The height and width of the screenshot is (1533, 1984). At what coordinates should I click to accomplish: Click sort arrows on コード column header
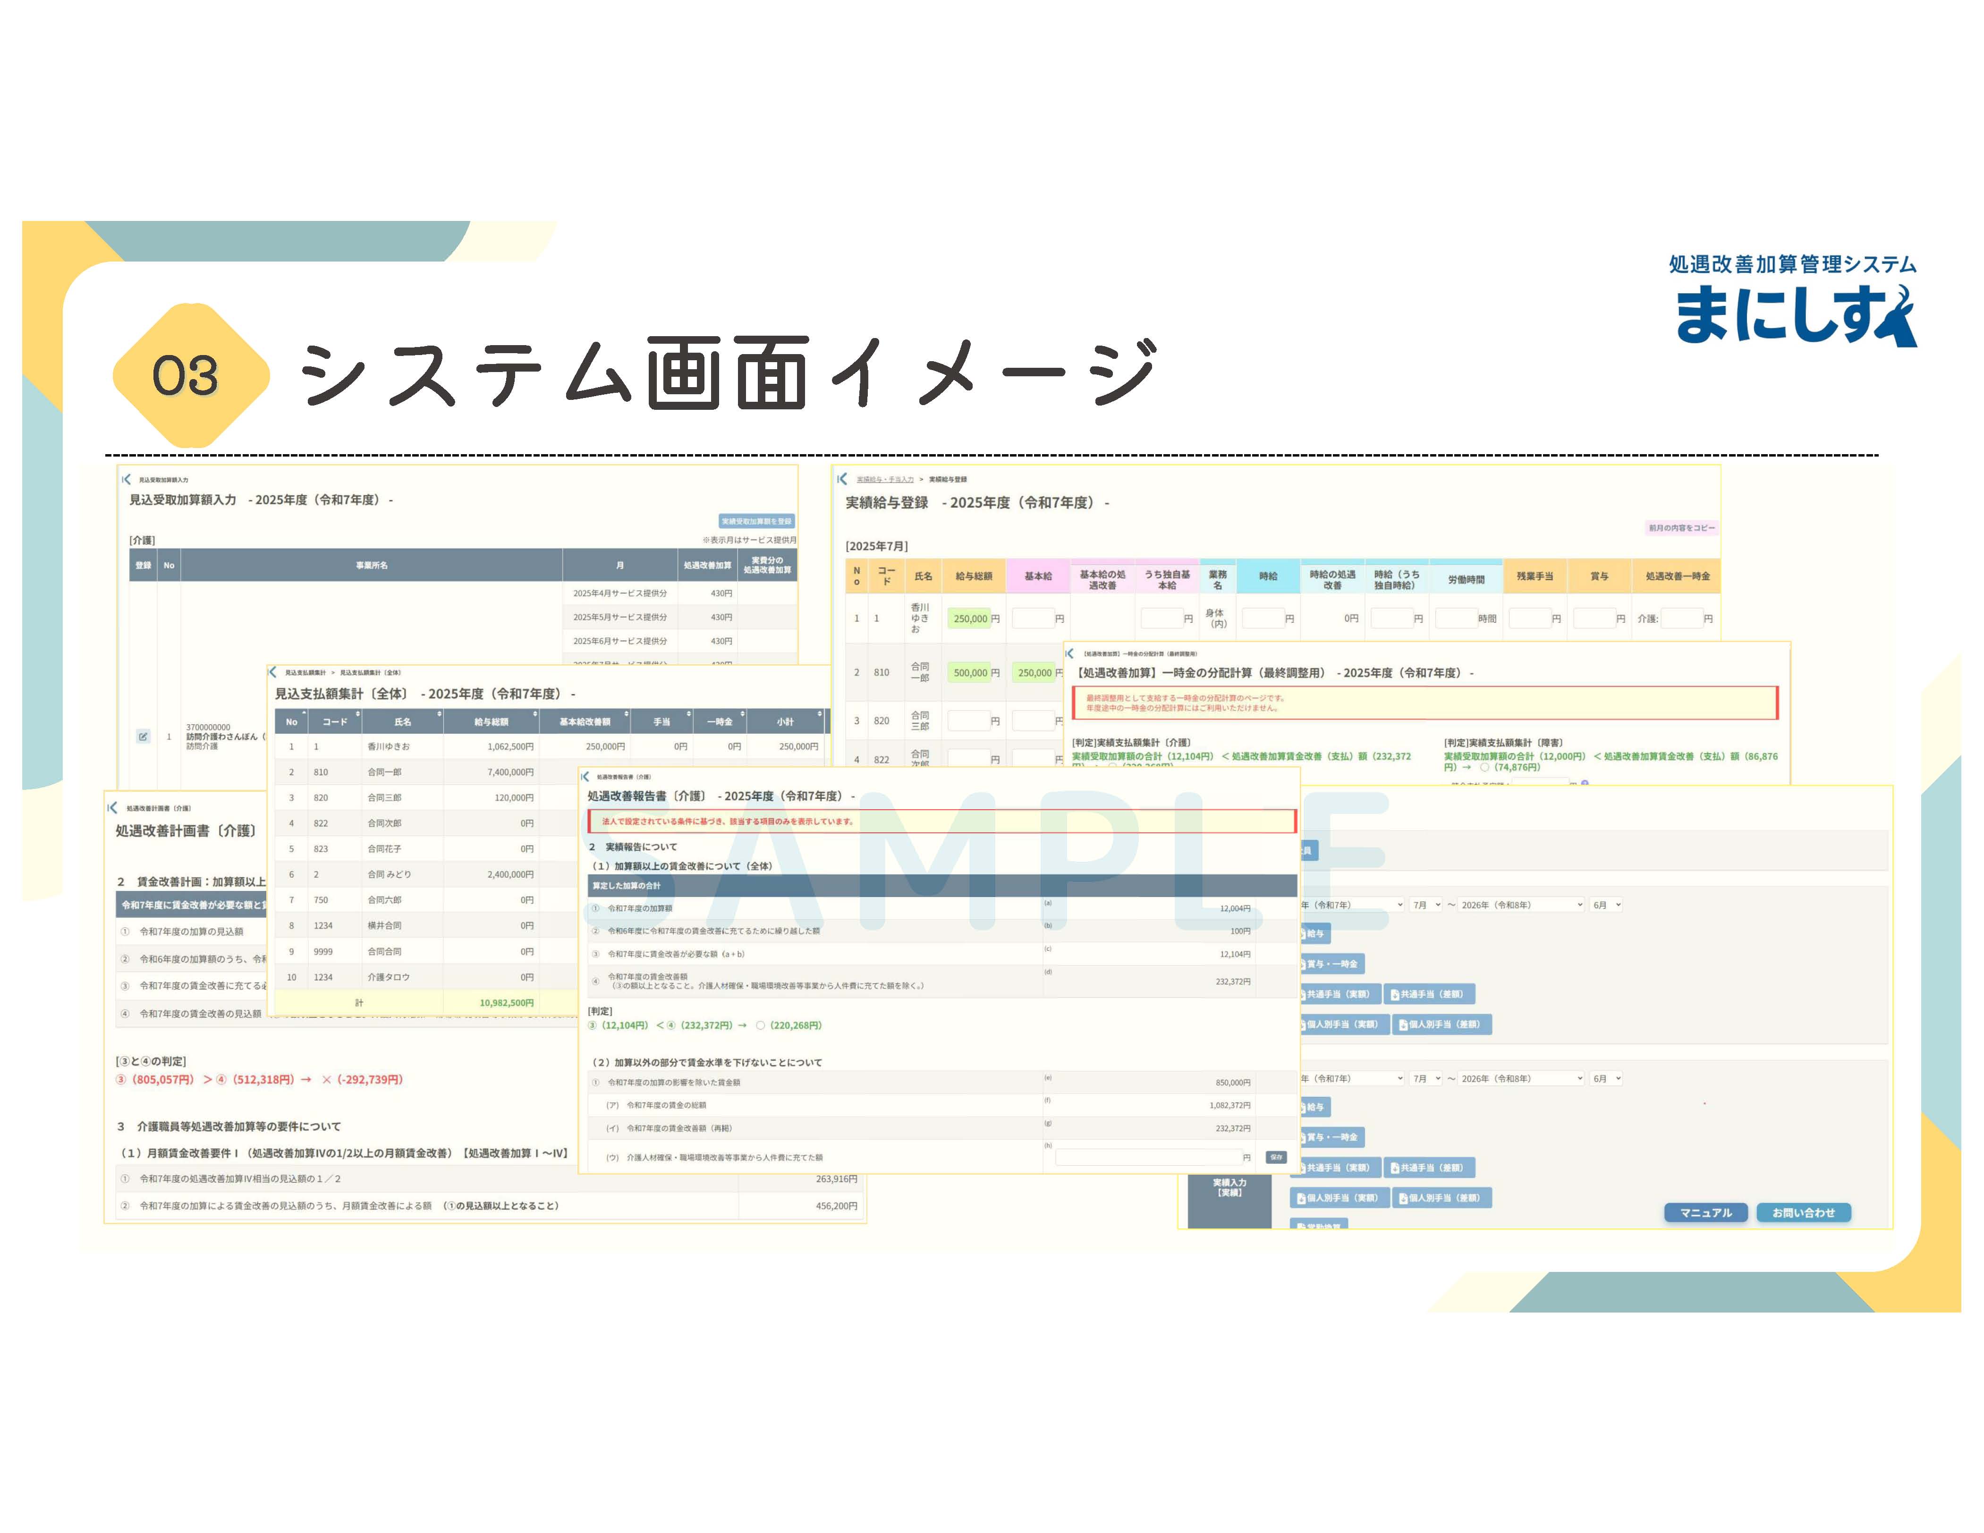click(358, 715)
